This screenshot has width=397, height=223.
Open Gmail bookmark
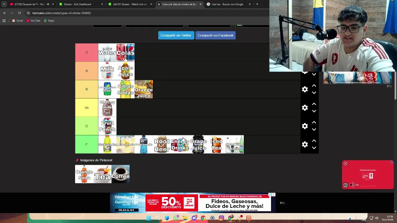(x=17, y=20)
